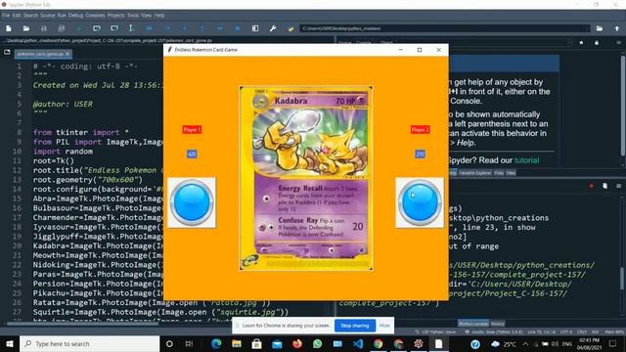Open the File menu
The width and height of the screenshot is (626, 352).
click(x=6, y=16)
